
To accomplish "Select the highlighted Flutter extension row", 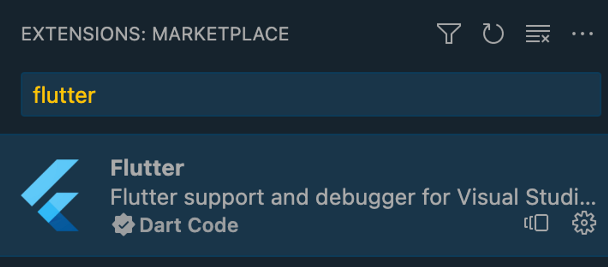I will 304,195.
